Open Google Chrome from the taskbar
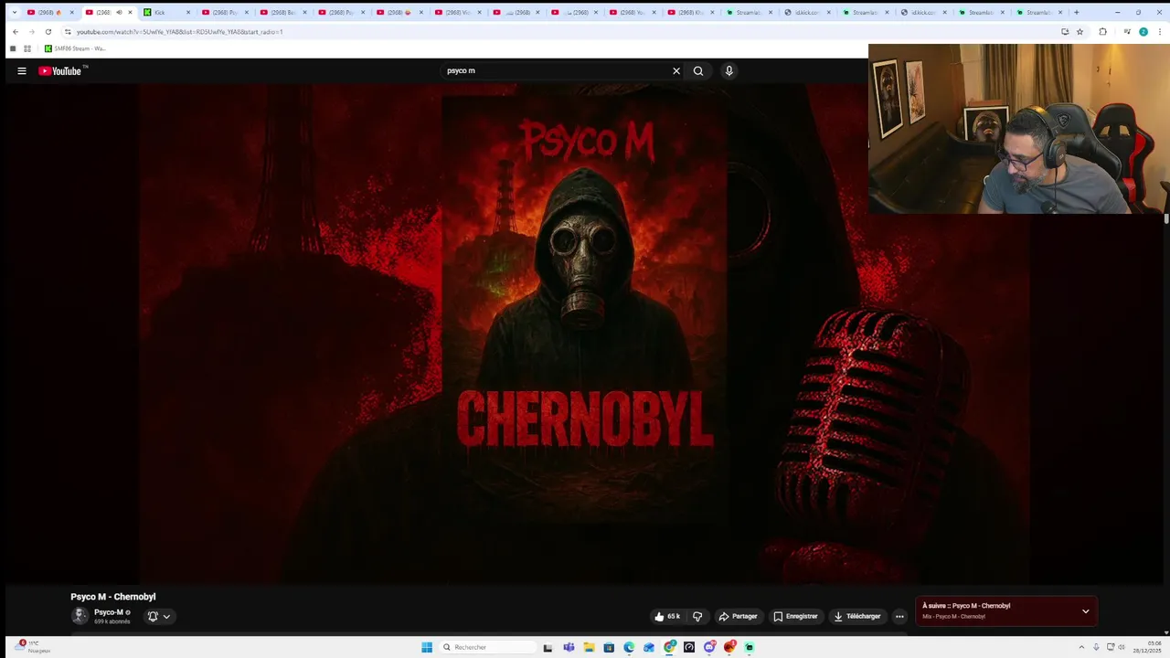 point(669,647)
